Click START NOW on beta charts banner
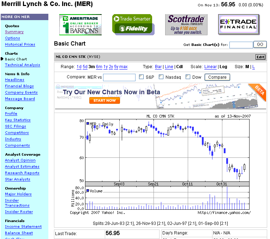The height and width of the screenshot is (239, 270). click(x=104, y=101)
